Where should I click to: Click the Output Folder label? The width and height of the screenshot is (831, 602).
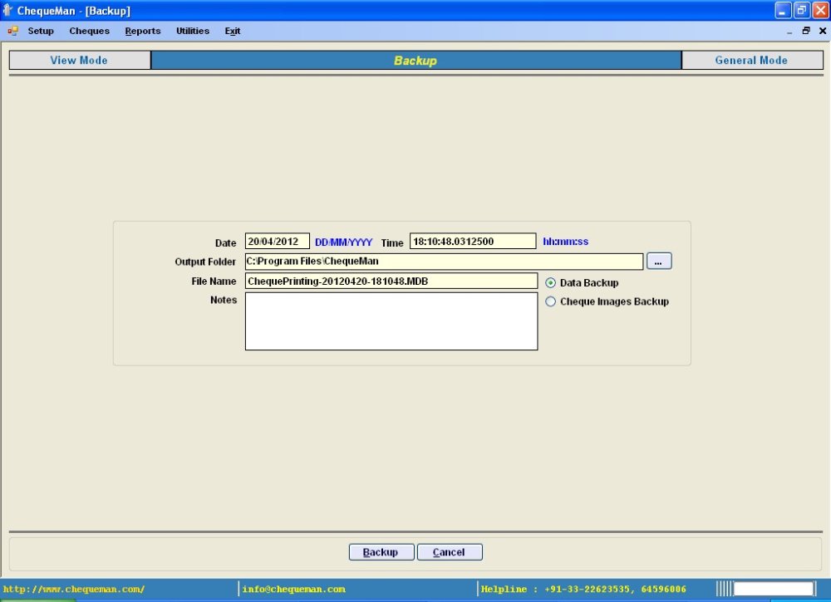pos(205,262)
